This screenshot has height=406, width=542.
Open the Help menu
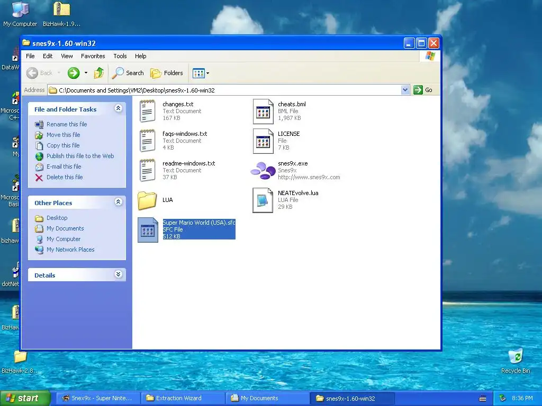tap(140, 56)
